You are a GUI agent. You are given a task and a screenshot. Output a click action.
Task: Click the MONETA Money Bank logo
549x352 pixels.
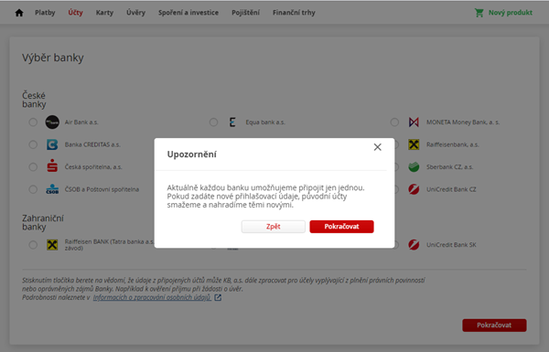414,123
